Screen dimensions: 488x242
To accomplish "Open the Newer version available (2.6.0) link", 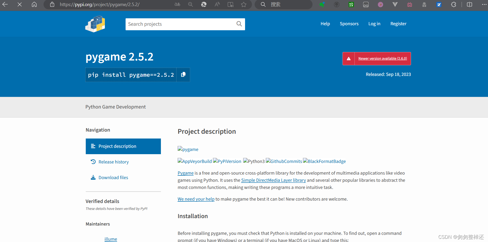I will pyautogui.click(x=383, y=59).
